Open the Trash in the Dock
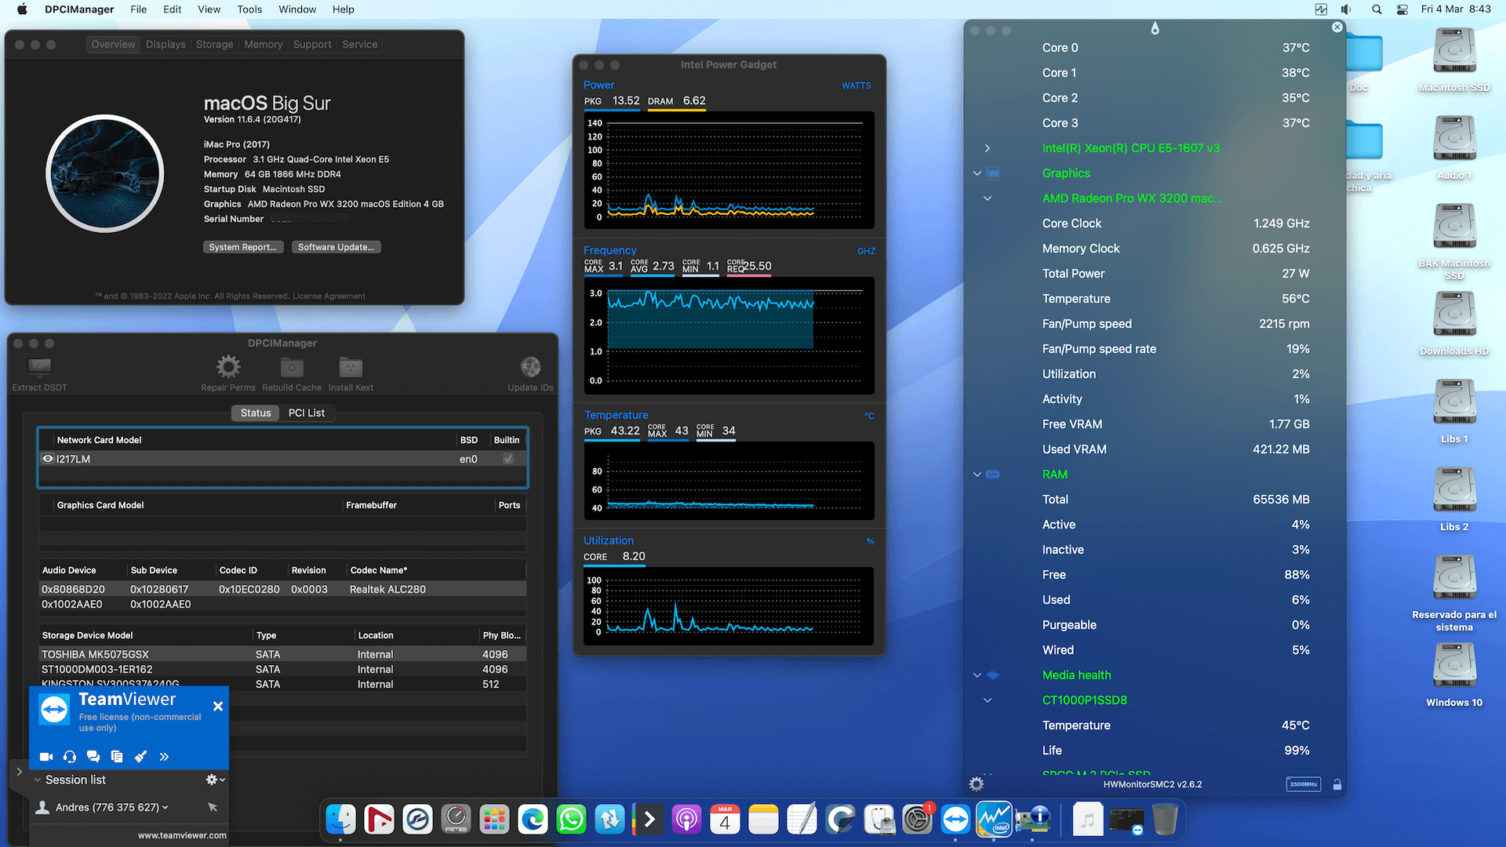Image resolution: width=1506 pixels, height=847 pixels. point(1166,820)
